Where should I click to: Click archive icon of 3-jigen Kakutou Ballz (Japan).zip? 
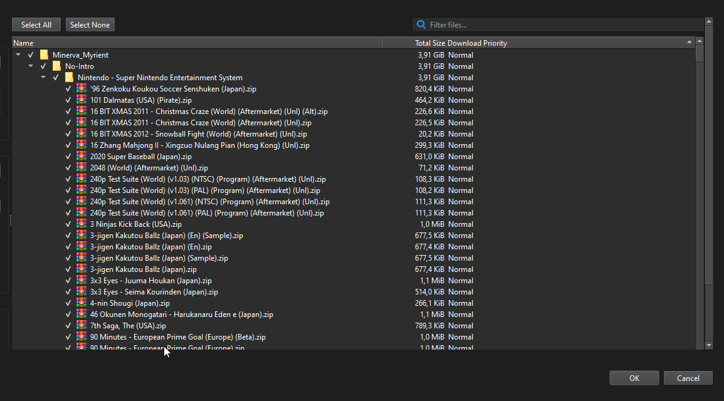pyautogui.click(x=81, y=269)
